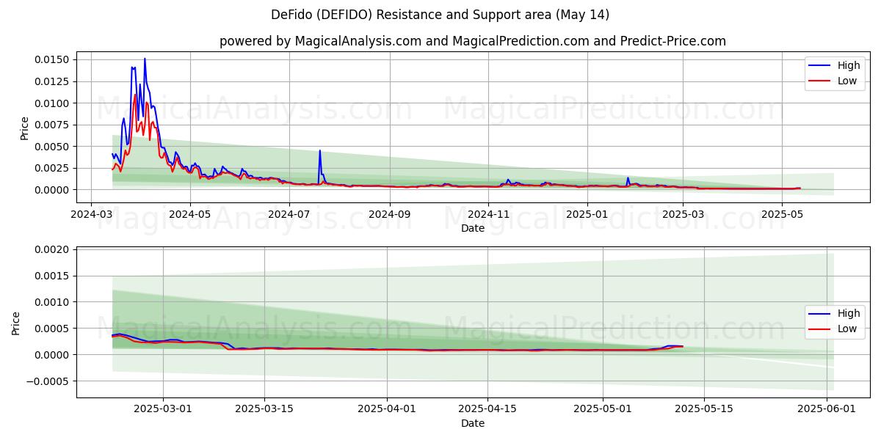Click the upper chart y-axis value '0.0075'
This screenshot has width=881, height=440.
coord(54,125)
